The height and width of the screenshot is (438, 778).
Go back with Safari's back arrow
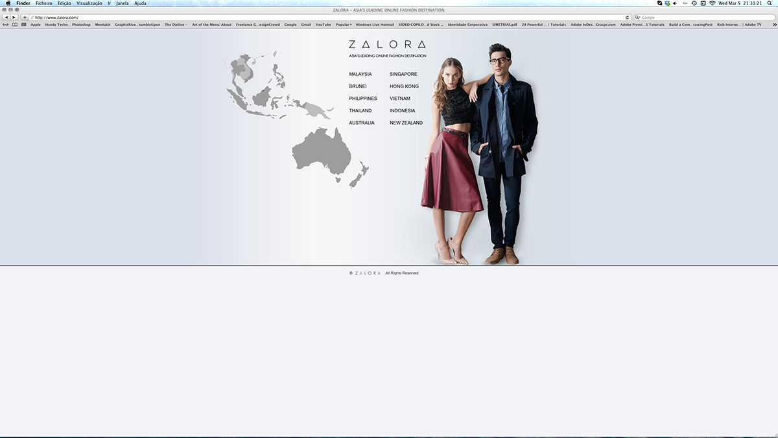tap(6, 18)
